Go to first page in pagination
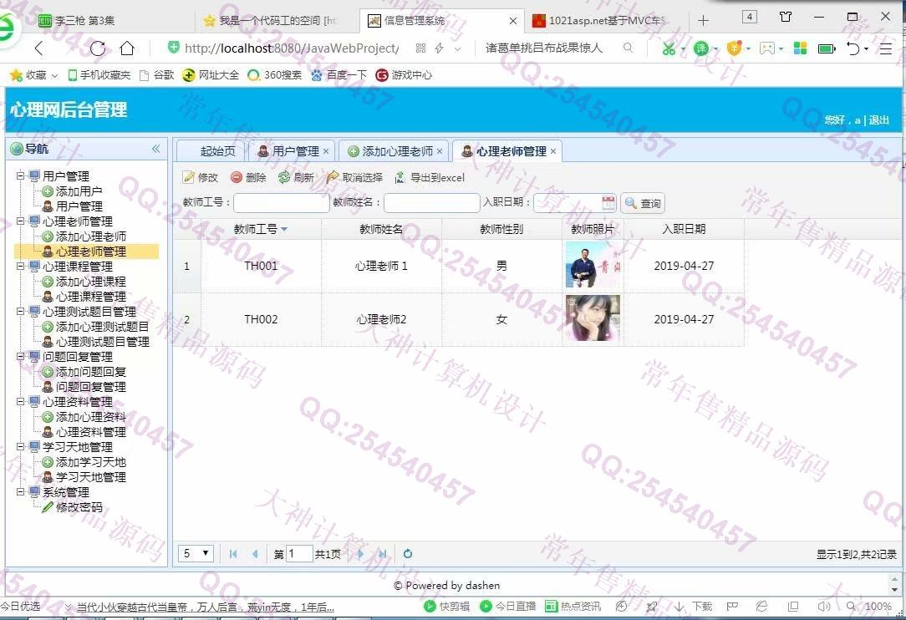The width and height of the screenshot is (906, 620). pos(233,554)
